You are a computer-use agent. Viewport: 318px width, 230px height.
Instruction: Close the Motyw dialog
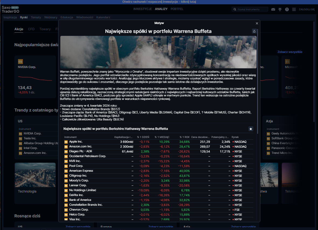pos(257,23)
